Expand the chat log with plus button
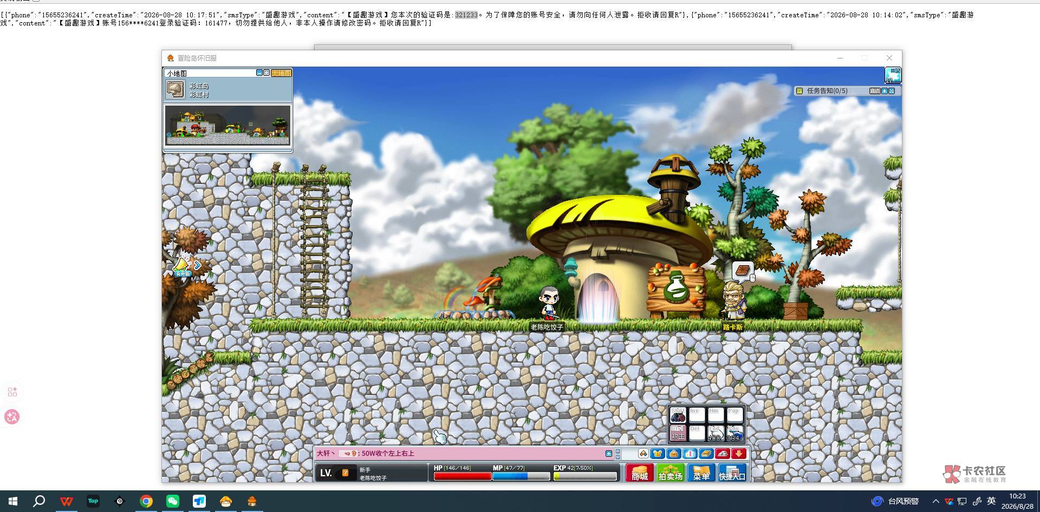Image resolution: width=1040 pixels, height=512 pixels. pyautogui.click(x=609, y=454)
